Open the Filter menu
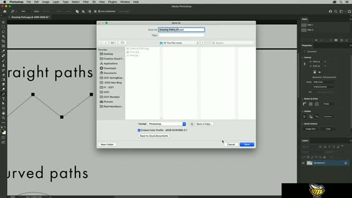The image size is (352, 198). click(86, 2)
